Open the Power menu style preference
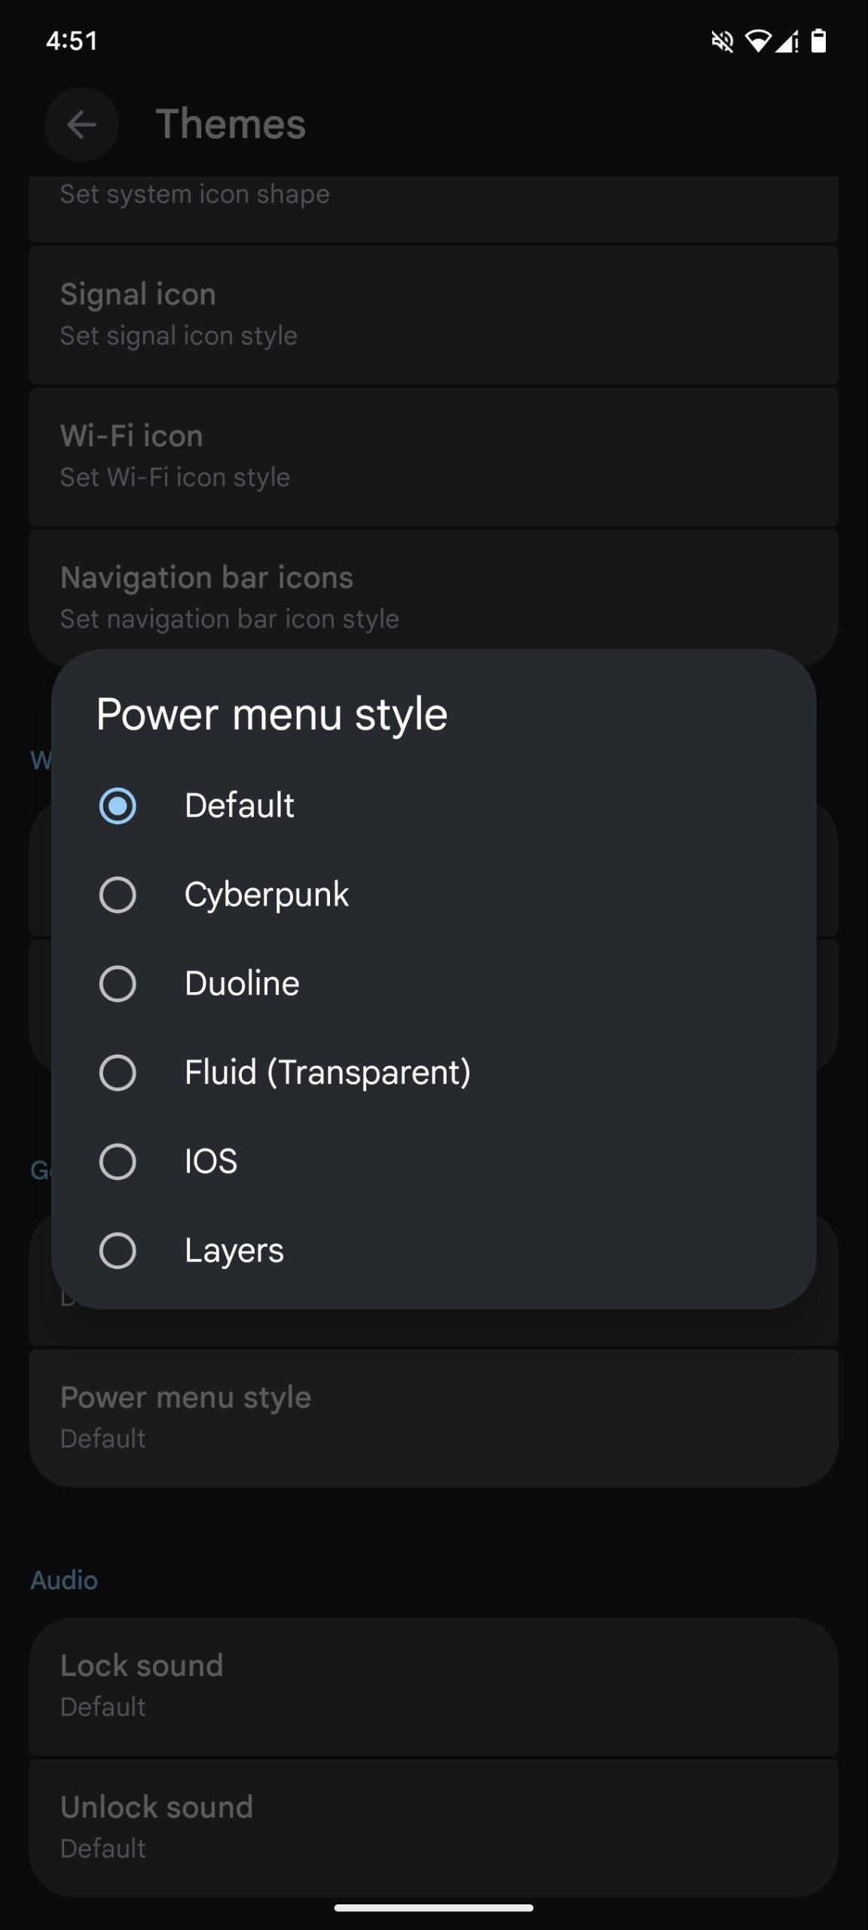This screenshot has width=868, height=1930. point(433,1417)
